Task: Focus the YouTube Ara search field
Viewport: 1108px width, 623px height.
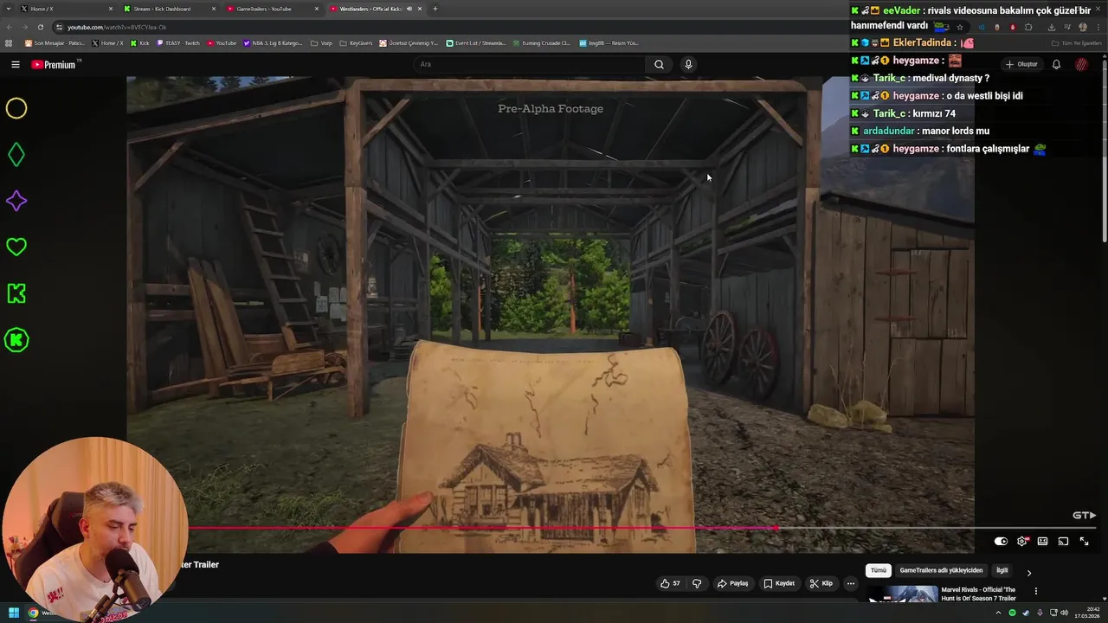Action: coord(529,64)
